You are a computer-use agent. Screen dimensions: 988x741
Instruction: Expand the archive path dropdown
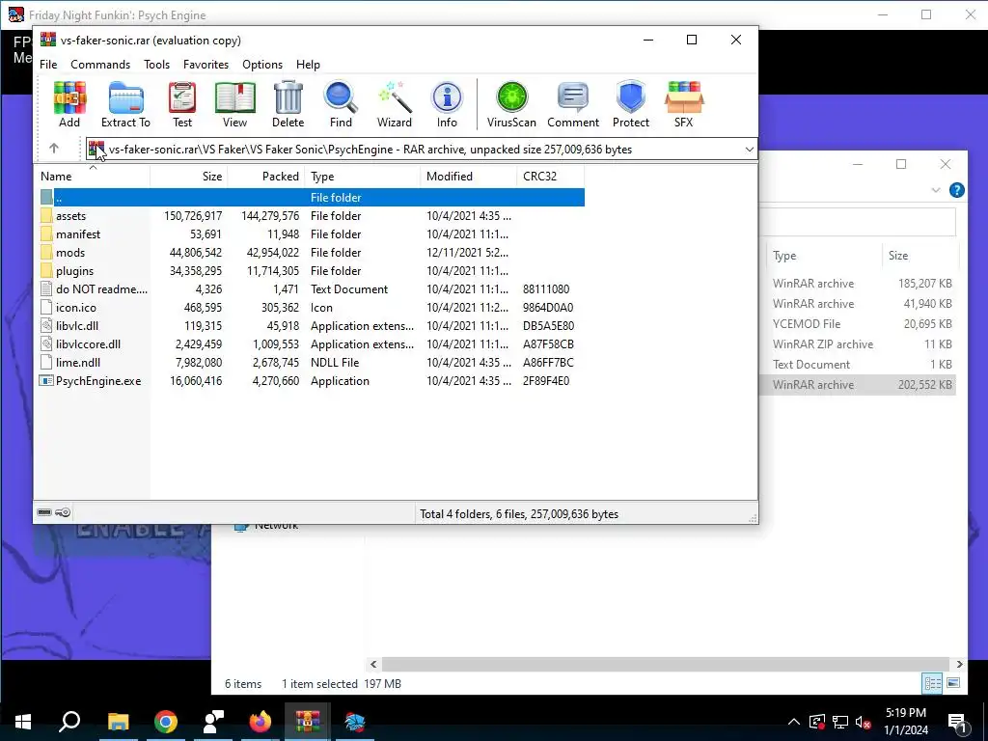tap(749, 150)
